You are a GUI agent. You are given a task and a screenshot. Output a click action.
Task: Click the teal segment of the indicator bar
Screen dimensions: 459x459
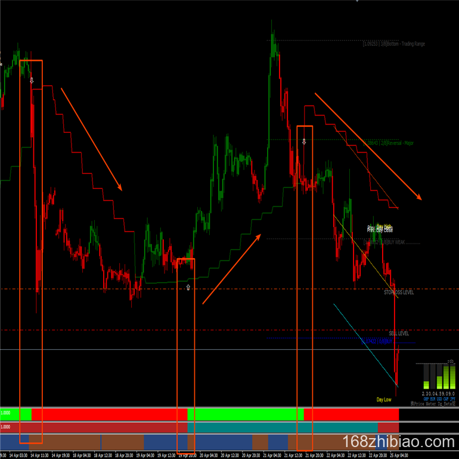283,427
